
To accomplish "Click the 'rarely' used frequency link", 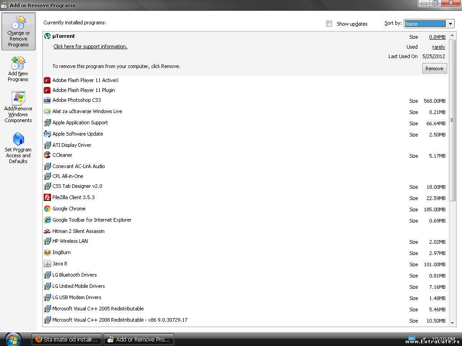I will pos(439,47).
